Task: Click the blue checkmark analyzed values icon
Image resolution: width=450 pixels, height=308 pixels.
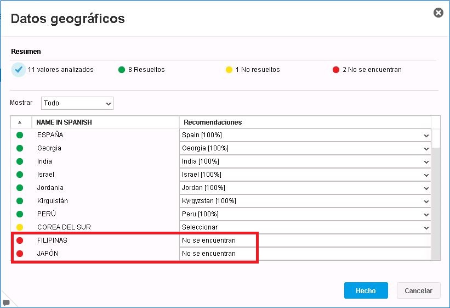Action: [19, 70]
